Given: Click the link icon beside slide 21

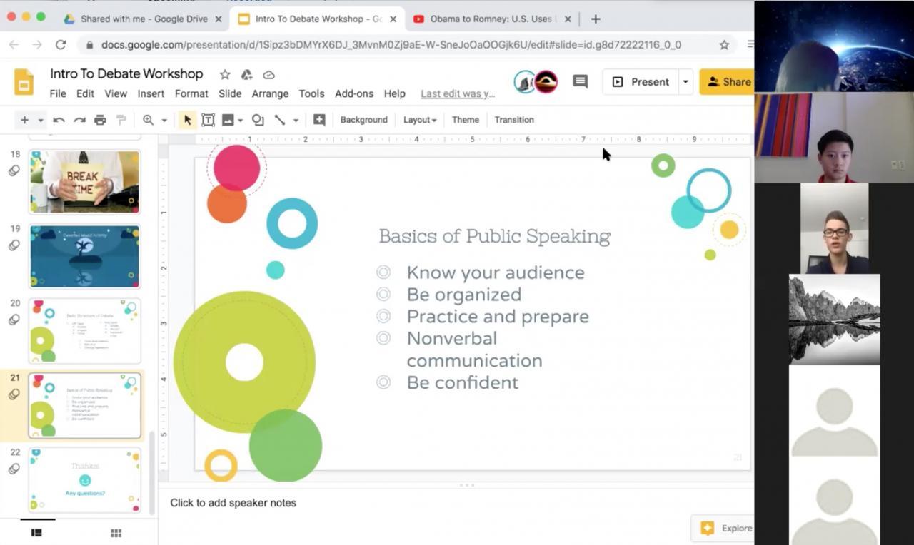Looking at the screenshot, I should tap(14, 394).
